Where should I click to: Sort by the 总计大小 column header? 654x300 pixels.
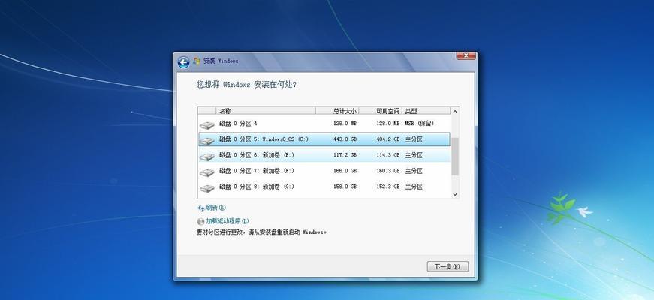click(337, 111)
